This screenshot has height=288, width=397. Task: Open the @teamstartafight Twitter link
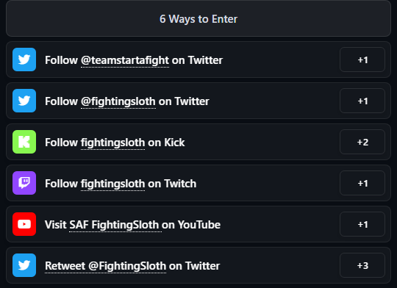pos(125,60)
